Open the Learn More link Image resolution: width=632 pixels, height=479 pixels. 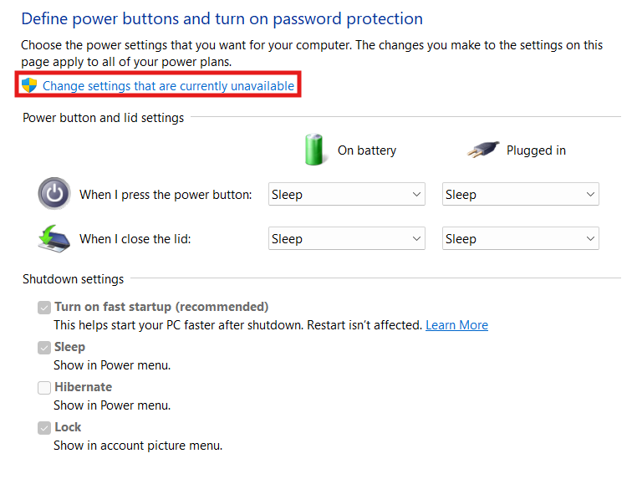point(456,324)
